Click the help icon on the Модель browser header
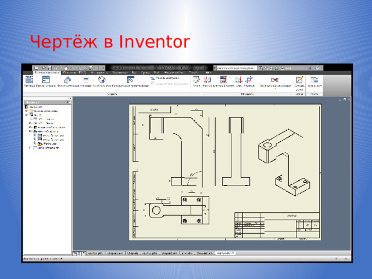The image size is (372, 279). 69,102
